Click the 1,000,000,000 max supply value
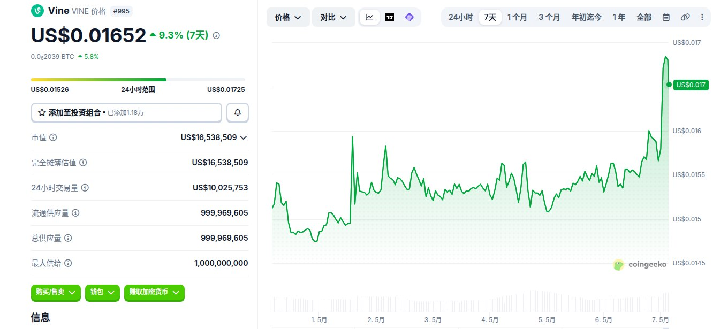 click(x=221, y=263)
